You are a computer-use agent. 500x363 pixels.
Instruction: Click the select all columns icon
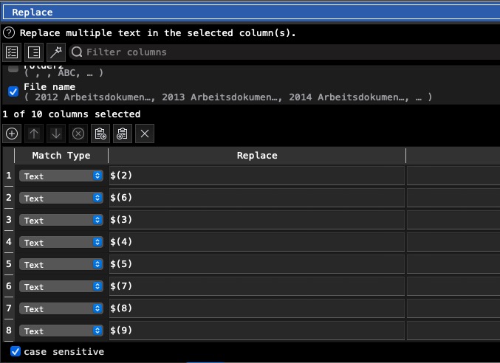(x=12, y=52)
